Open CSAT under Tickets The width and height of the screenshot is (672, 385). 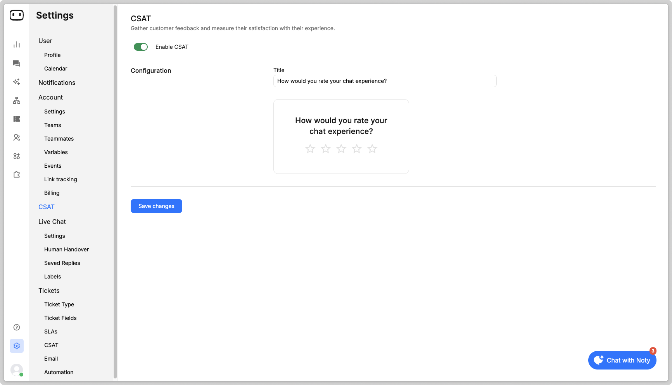click(51, 345)
